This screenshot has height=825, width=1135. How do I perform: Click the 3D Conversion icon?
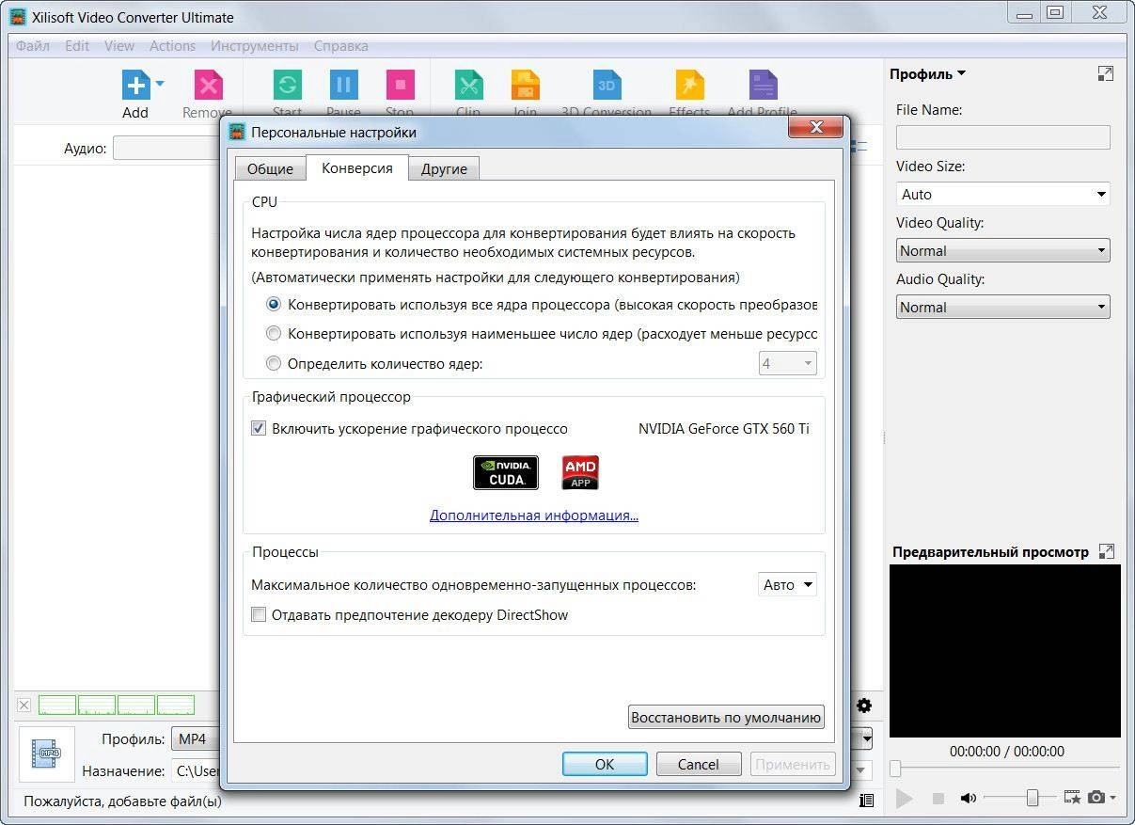(x=607, y=85)
